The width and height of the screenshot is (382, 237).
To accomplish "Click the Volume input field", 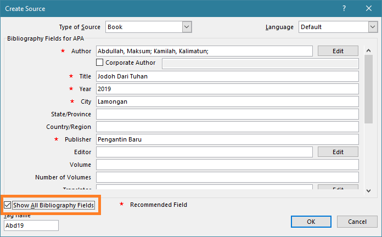I will point(227,165).
